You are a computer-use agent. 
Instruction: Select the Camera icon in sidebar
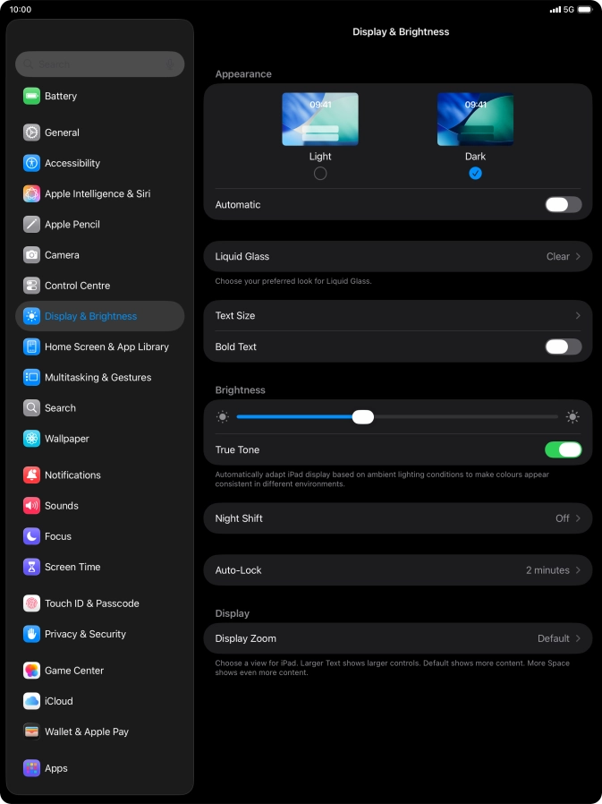[32, 255]
